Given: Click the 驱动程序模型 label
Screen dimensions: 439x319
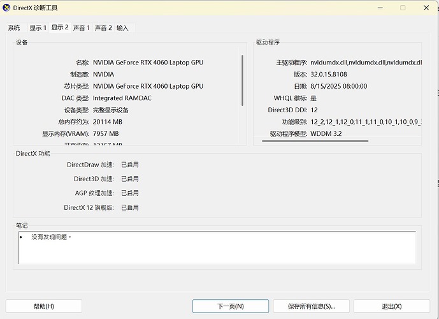Looking at the screenshot, I should pyautogui.click(x=289, y=134).
